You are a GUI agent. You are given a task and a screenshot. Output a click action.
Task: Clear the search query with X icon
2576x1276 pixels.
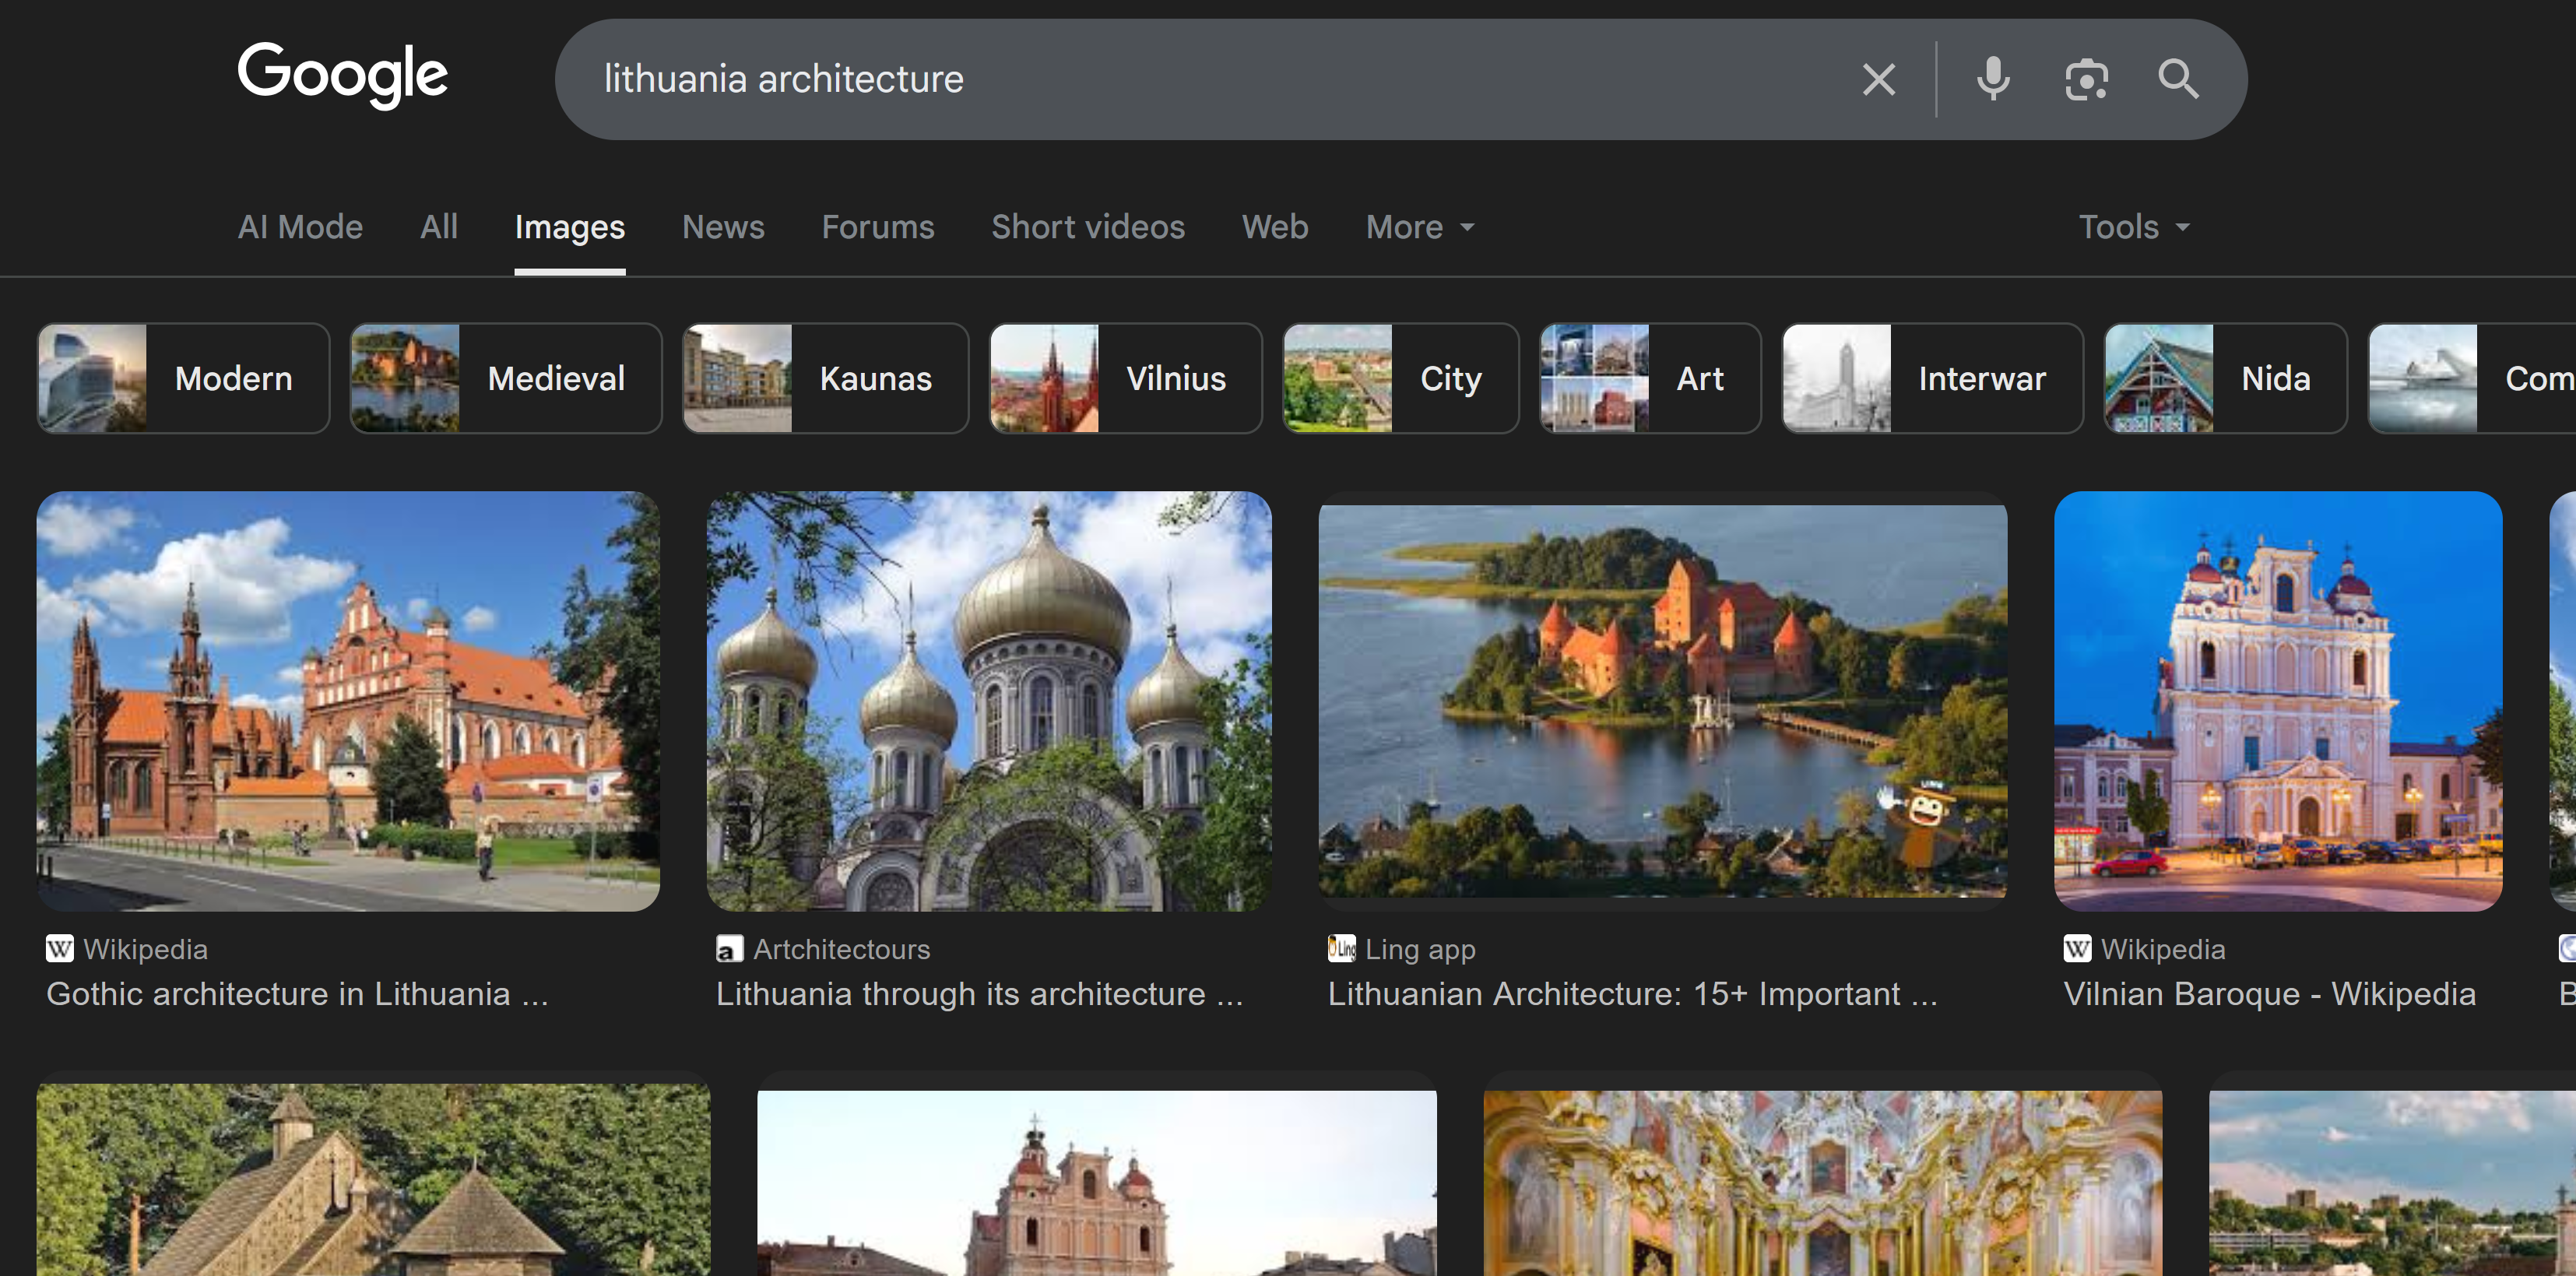[x=1878, y=79]
